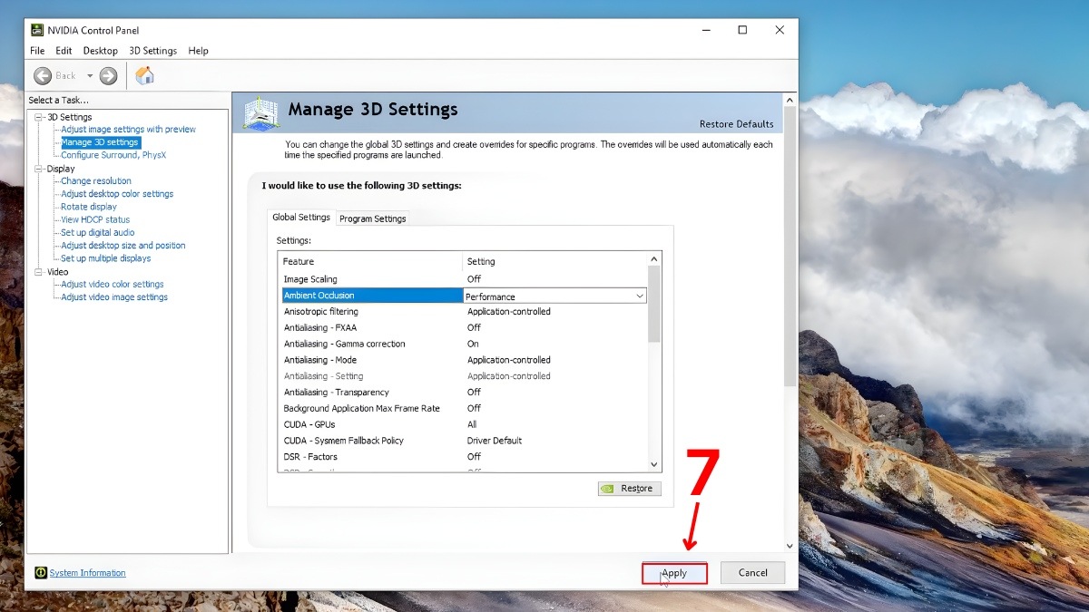Viewport: 1089px width, 612px height.
Task: Collapse the Display tree node
Action: point(39,169)
